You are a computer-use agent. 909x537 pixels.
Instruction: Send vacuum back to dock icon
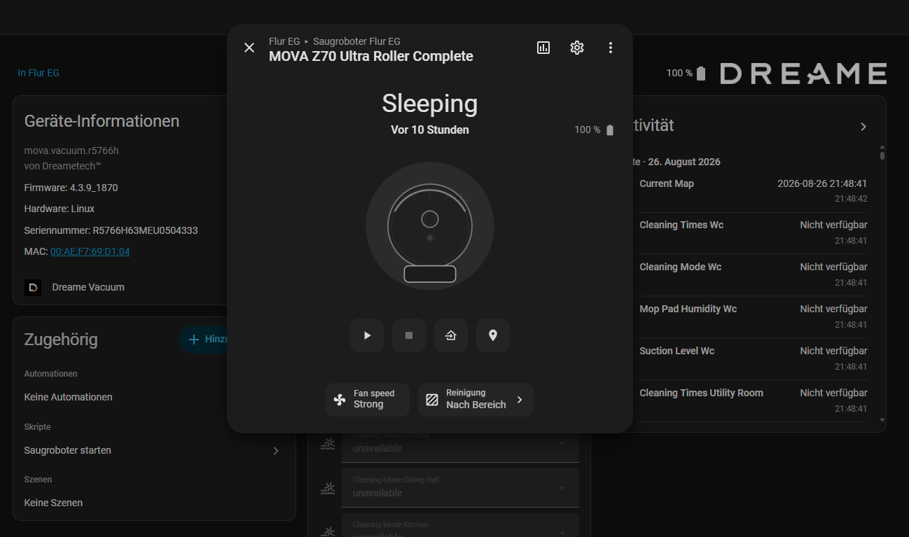pyautogui.click(x=451, y=335)
